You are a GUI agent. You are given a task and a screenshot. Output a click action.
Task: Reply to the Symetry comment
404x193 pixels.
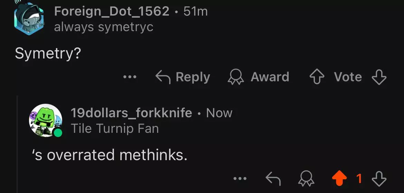click(x=192, y=77)
